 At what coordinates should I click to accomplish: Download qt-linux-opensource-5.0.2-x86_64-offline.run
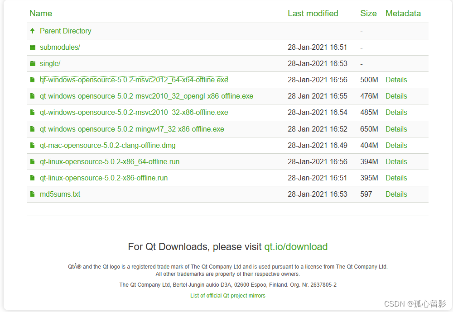point(110,161)
